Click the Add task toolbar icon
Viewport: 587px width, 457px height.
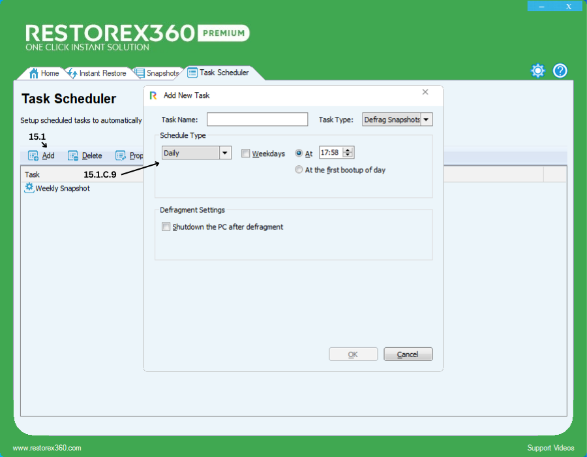pyautogui.click(x=33, y=156)
